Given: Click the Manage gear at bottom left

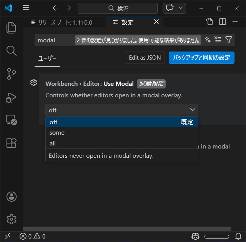Looking at the screenshot, I should tap(12, 219).
